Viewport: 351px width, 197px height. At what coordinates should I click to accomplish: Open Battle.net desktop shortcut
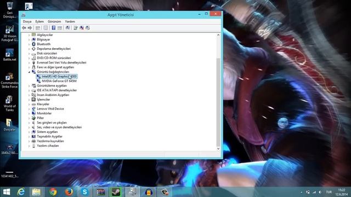point(9,55)
